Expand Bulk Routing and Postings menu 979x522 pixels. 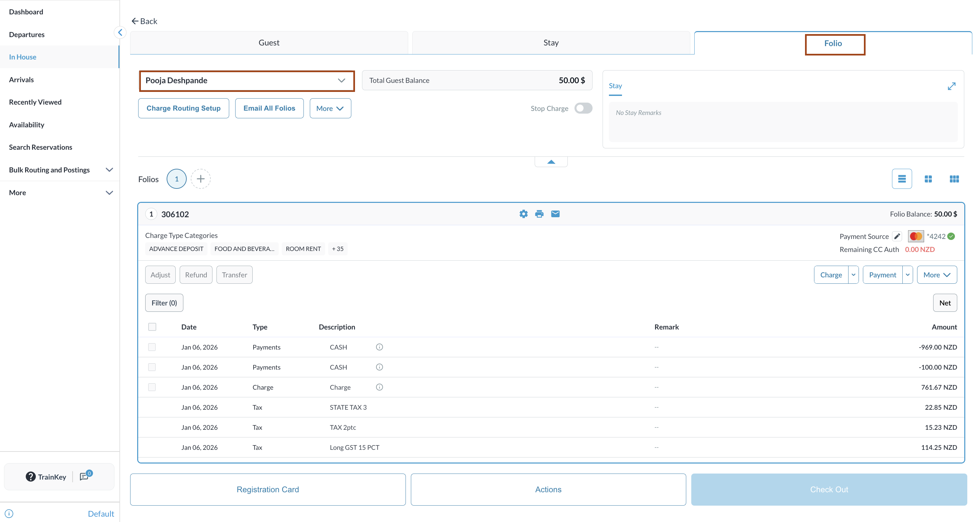[109, 170]
